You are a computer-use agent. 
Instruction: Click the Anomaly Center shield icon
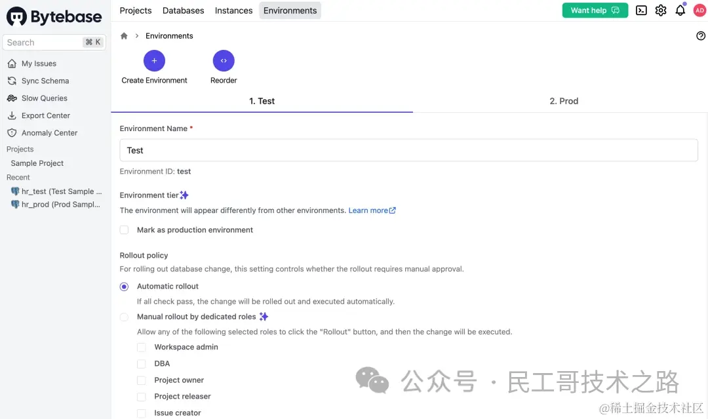pyautogui.click(x=12, y=132)
